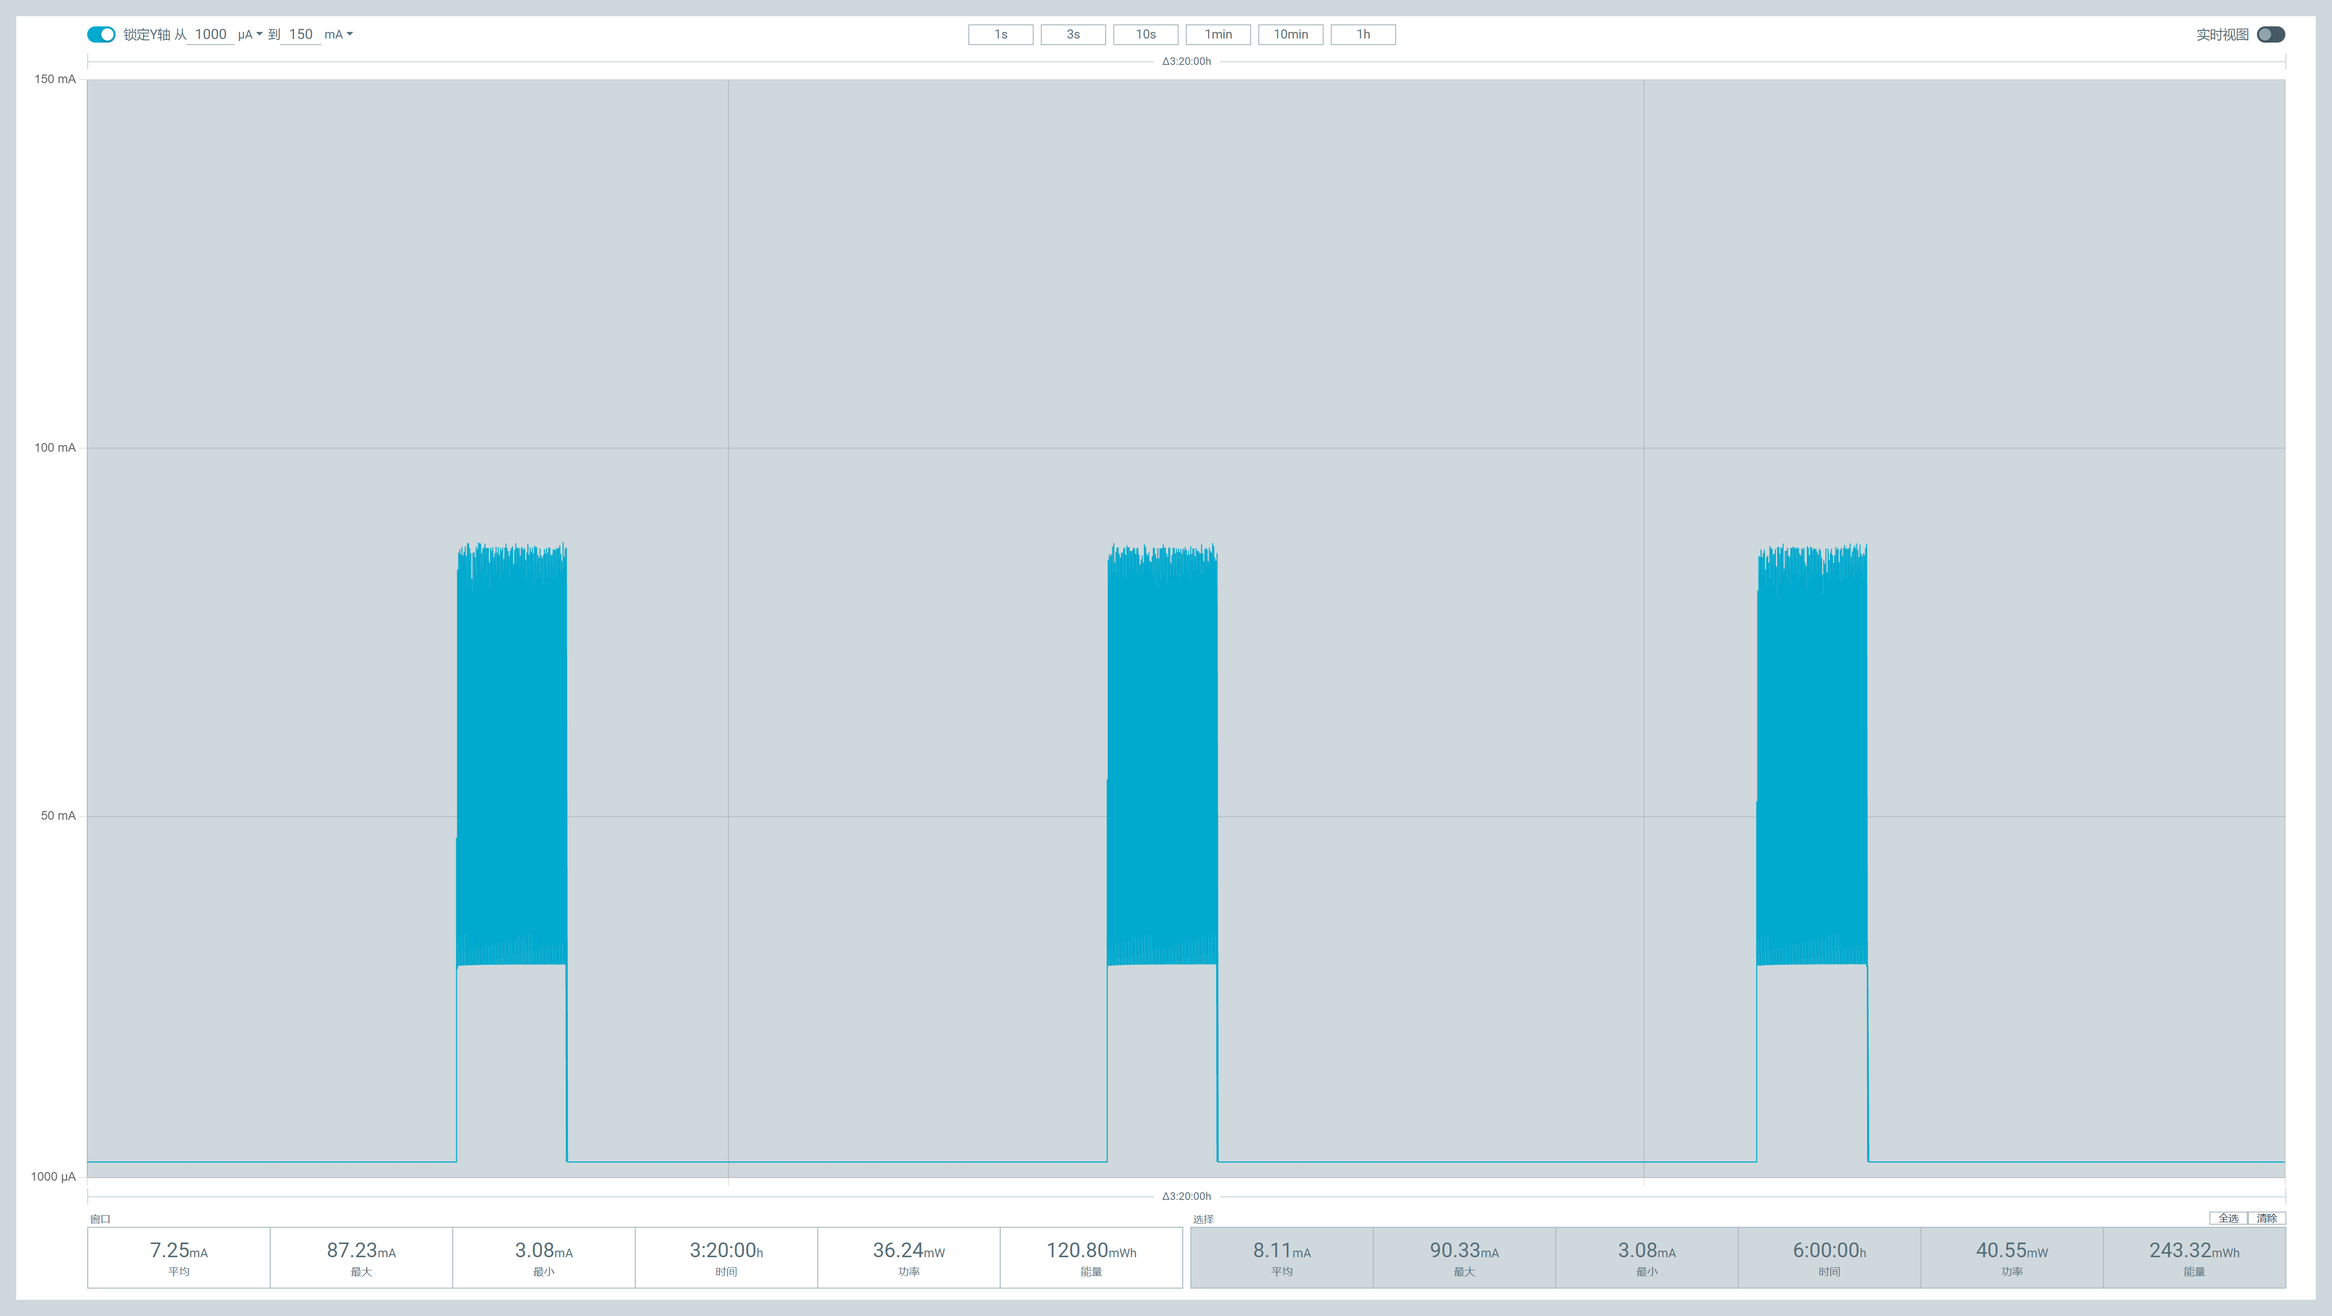The height and width of the screenshot is (1316, 2332).
Task: Select the 1s time window button
Action: tap(1000, 34)
